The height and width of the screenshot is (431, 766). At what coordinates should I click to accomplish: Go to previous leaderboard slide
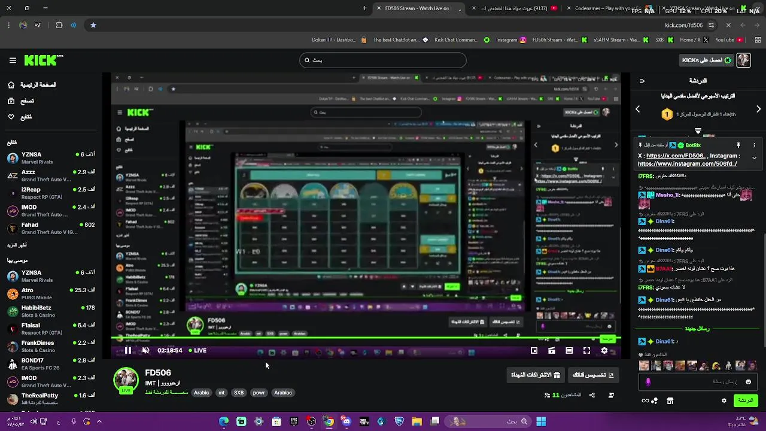pyautogui.click(x=638, y=109)
